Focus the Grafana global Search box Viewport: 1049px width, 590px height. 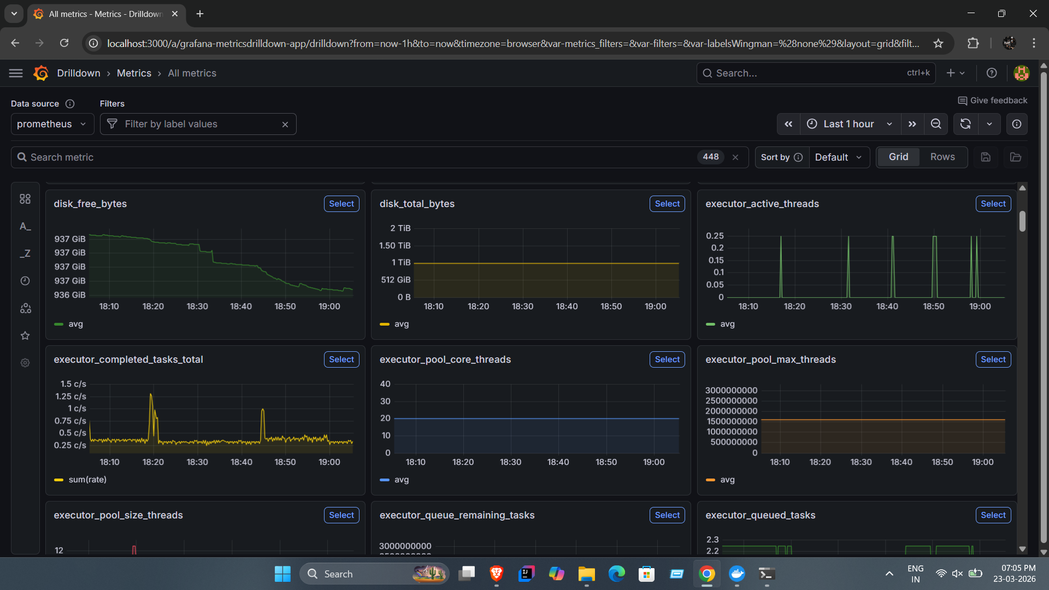coord(816,73)
